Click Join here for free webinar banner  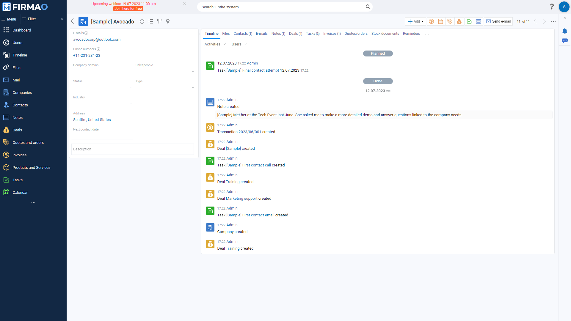128,9
